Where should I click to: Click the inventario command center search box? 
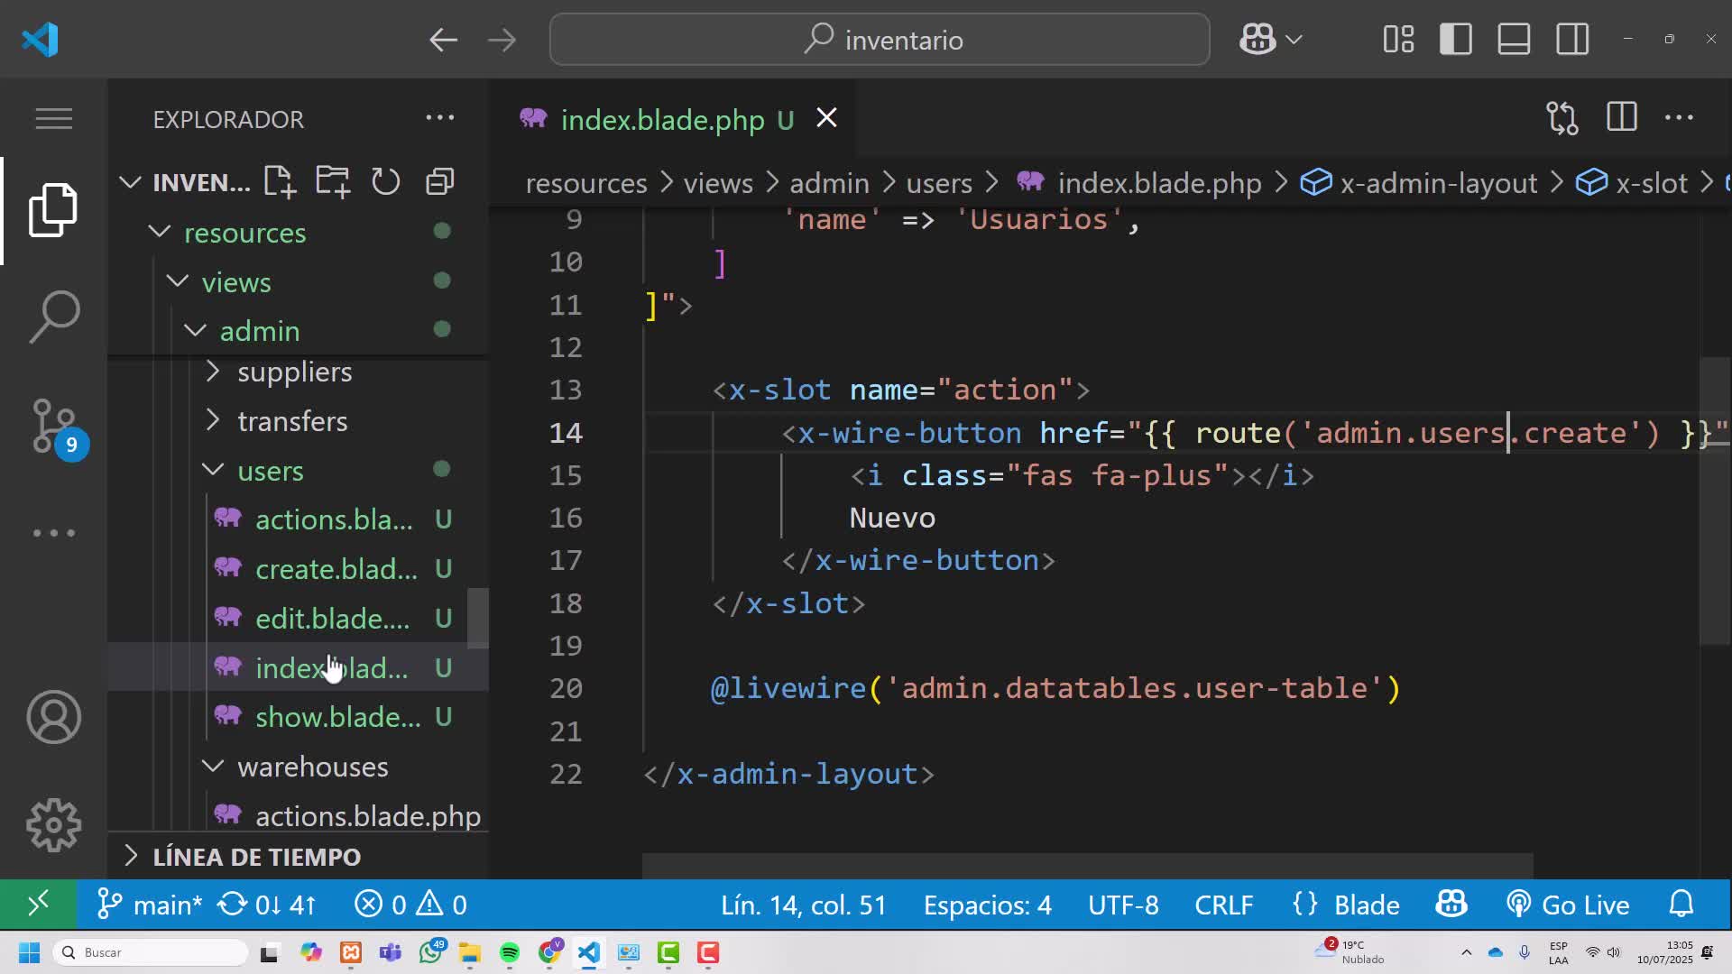[x=880, y=40]
